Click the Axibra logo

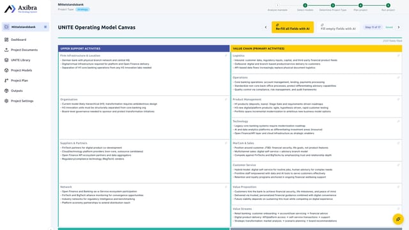tap(21, 9)
